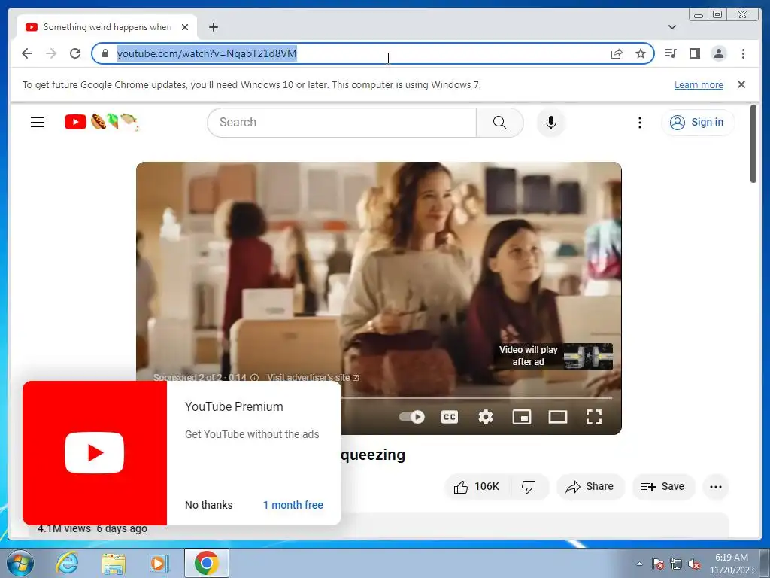Click the 'Video will play after ad' preview
Viewport: 770px width, 578px height.
[553, 356]
